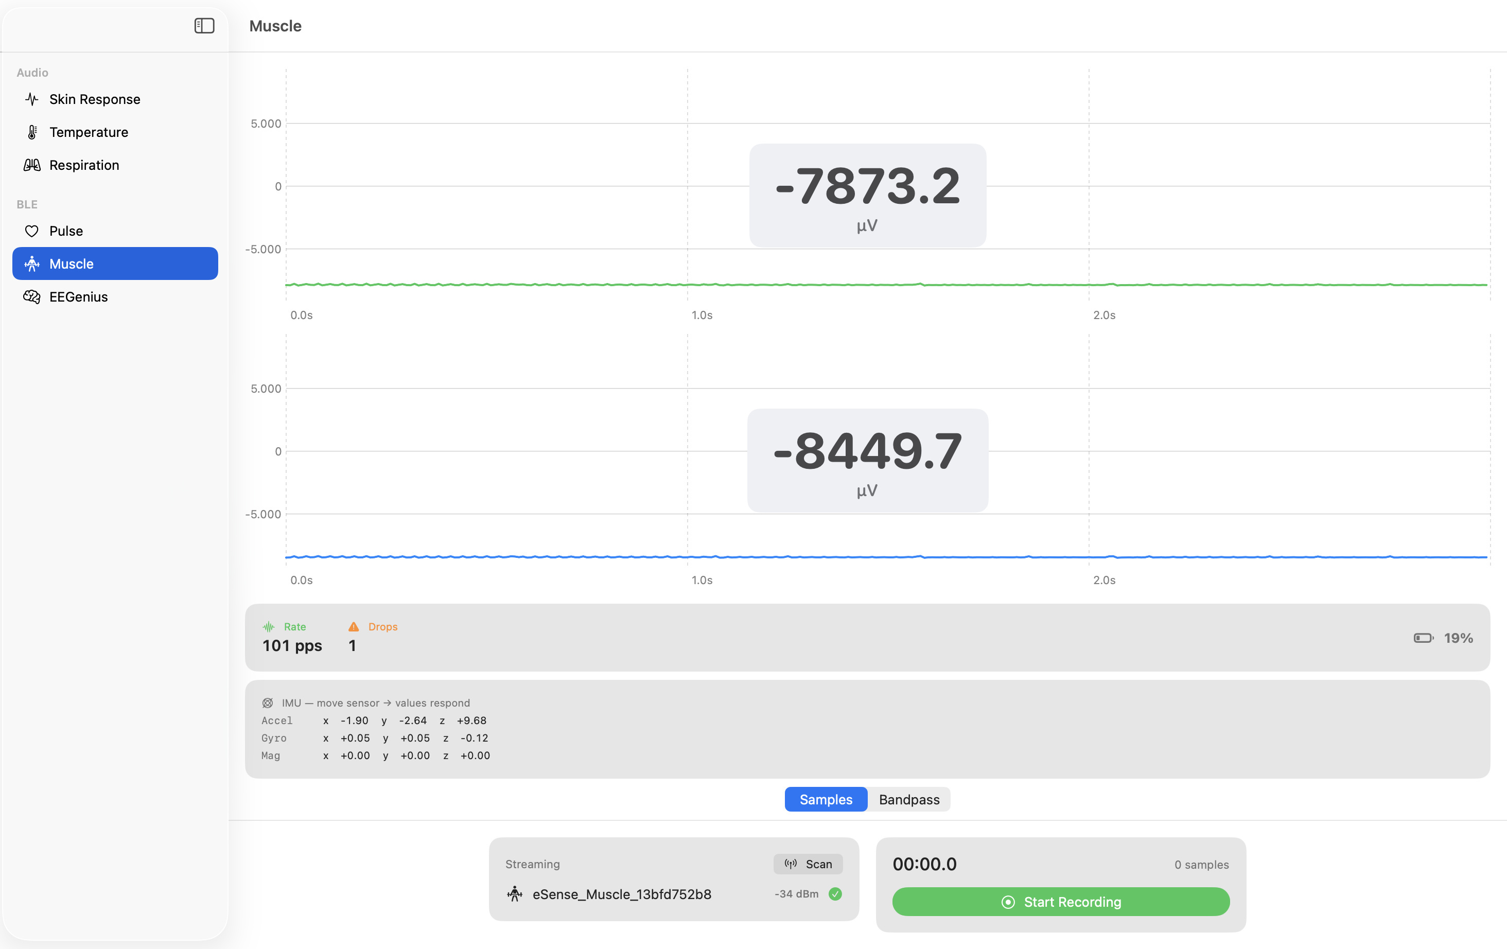This screenshot has width=1507, height=949.
Task: Click the Muscle page title
Action: 275,26
